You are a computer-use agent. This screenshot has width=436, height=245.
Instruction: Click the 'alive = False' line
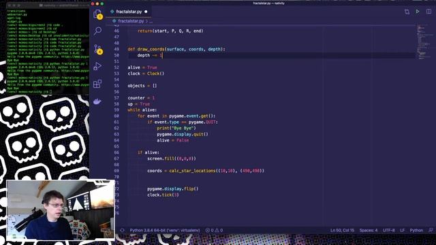[x=172, y=141]
